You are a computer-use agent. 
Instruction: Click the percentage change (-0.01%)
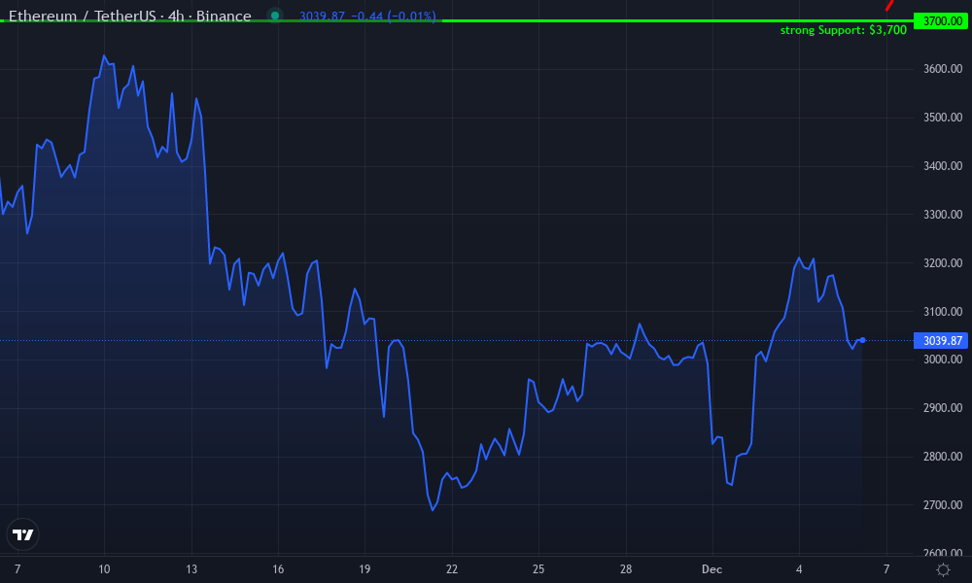(412, 16)
